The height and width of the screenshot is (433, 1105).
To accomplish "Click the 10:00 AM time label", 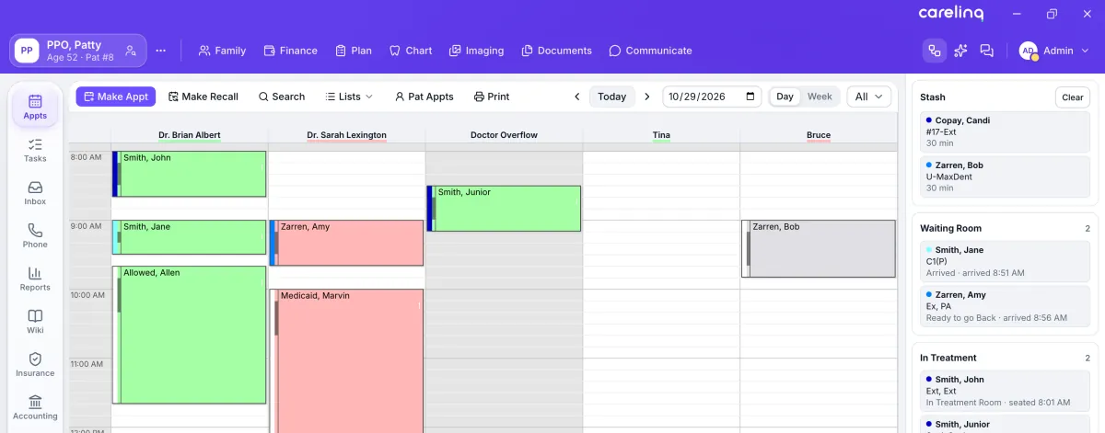I will (87, 295).
